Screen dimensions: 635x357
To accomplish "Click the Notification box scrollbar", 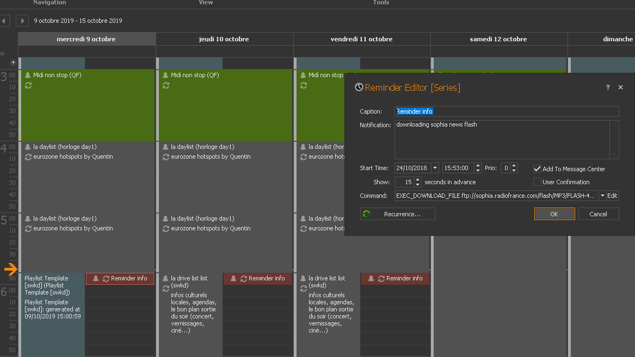I will click(x=614, y=140).
